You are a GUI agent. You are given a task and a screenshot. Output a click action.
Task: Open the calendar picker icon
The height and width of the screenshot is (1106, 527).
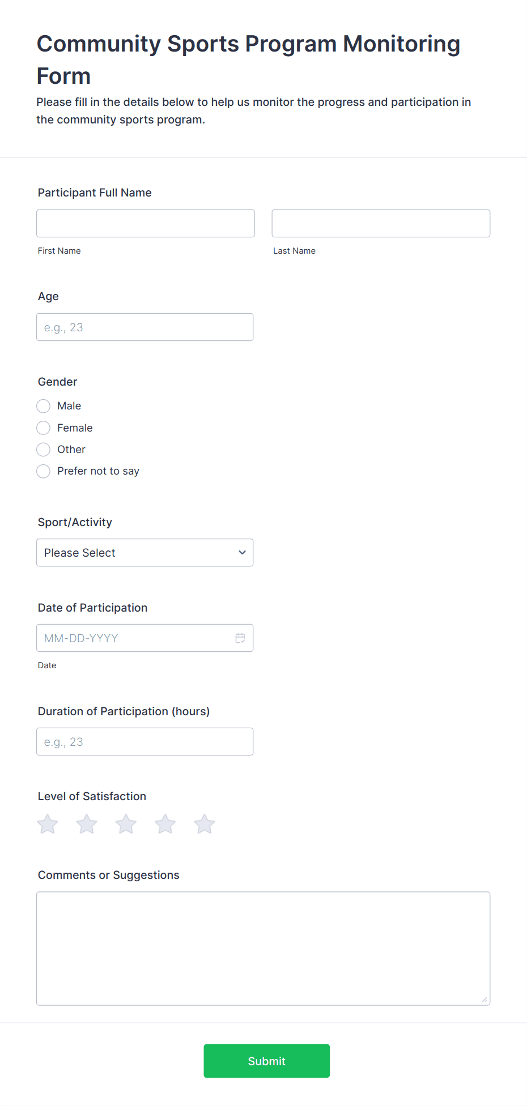(240, 638)
